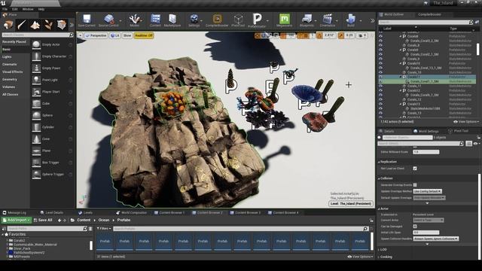
Task: Click the Initial Life Span value field
Action: [x=426, y=233]
